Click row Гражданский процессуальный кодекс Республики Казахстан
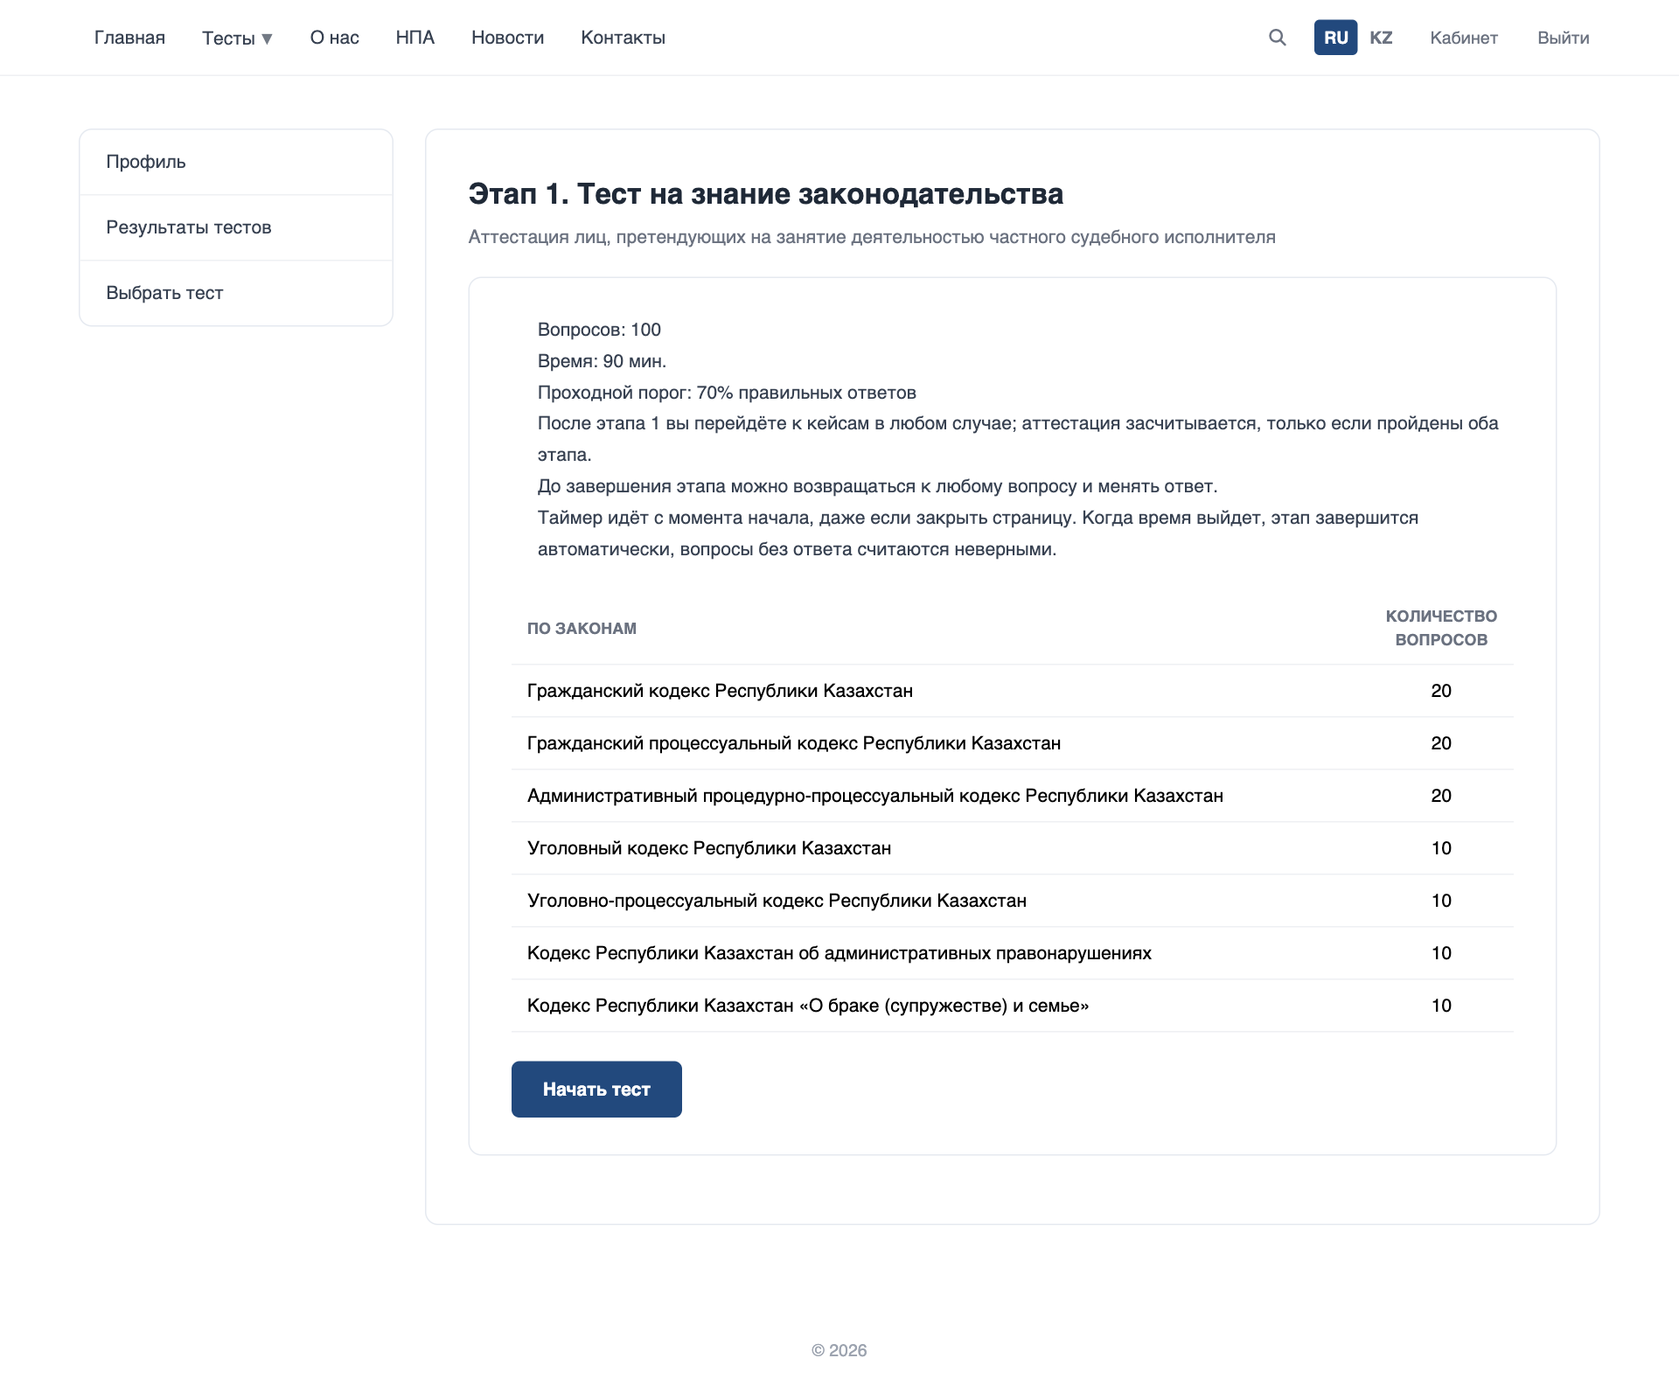This screenshot has height=1393, width=1679. coord(1013,743)
